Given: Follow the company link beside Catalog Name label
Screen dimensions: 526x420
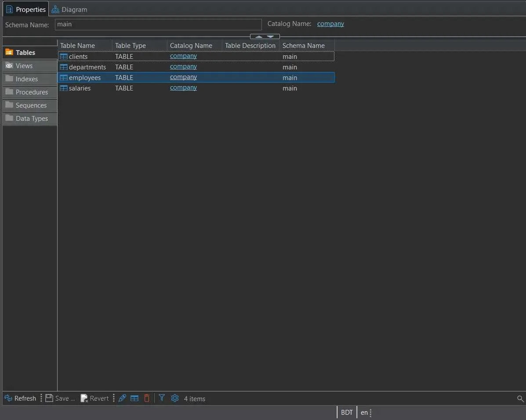Looking at the screenshot, I should (x=330, y=24).
